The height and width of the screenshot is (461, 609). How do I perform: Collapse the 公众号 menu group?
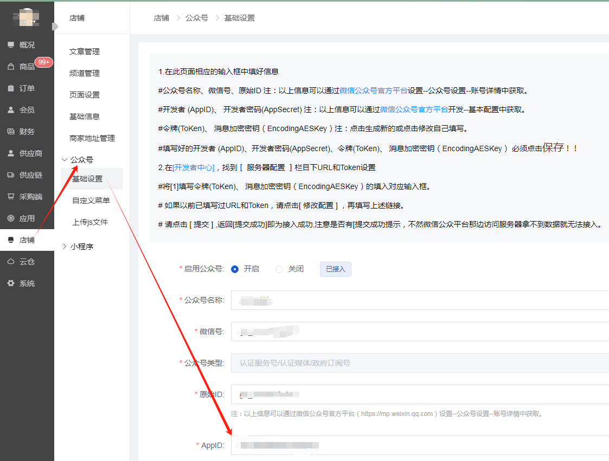[x=65, y=160]
